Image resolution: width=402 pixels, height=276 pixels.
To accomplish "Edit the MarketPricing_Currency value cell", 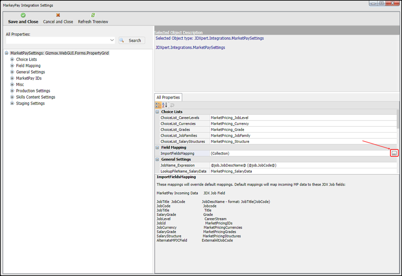I will coord(303,124).
